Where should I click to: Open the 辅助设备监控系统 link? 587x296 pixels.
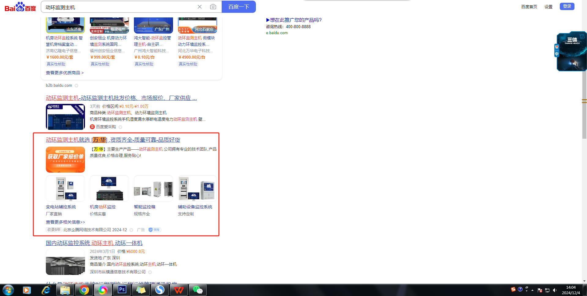click(x=195, y=207)
